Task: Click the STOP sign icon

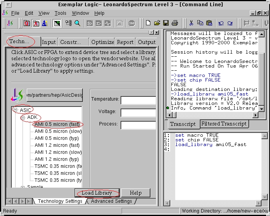Action: [132, 23]
